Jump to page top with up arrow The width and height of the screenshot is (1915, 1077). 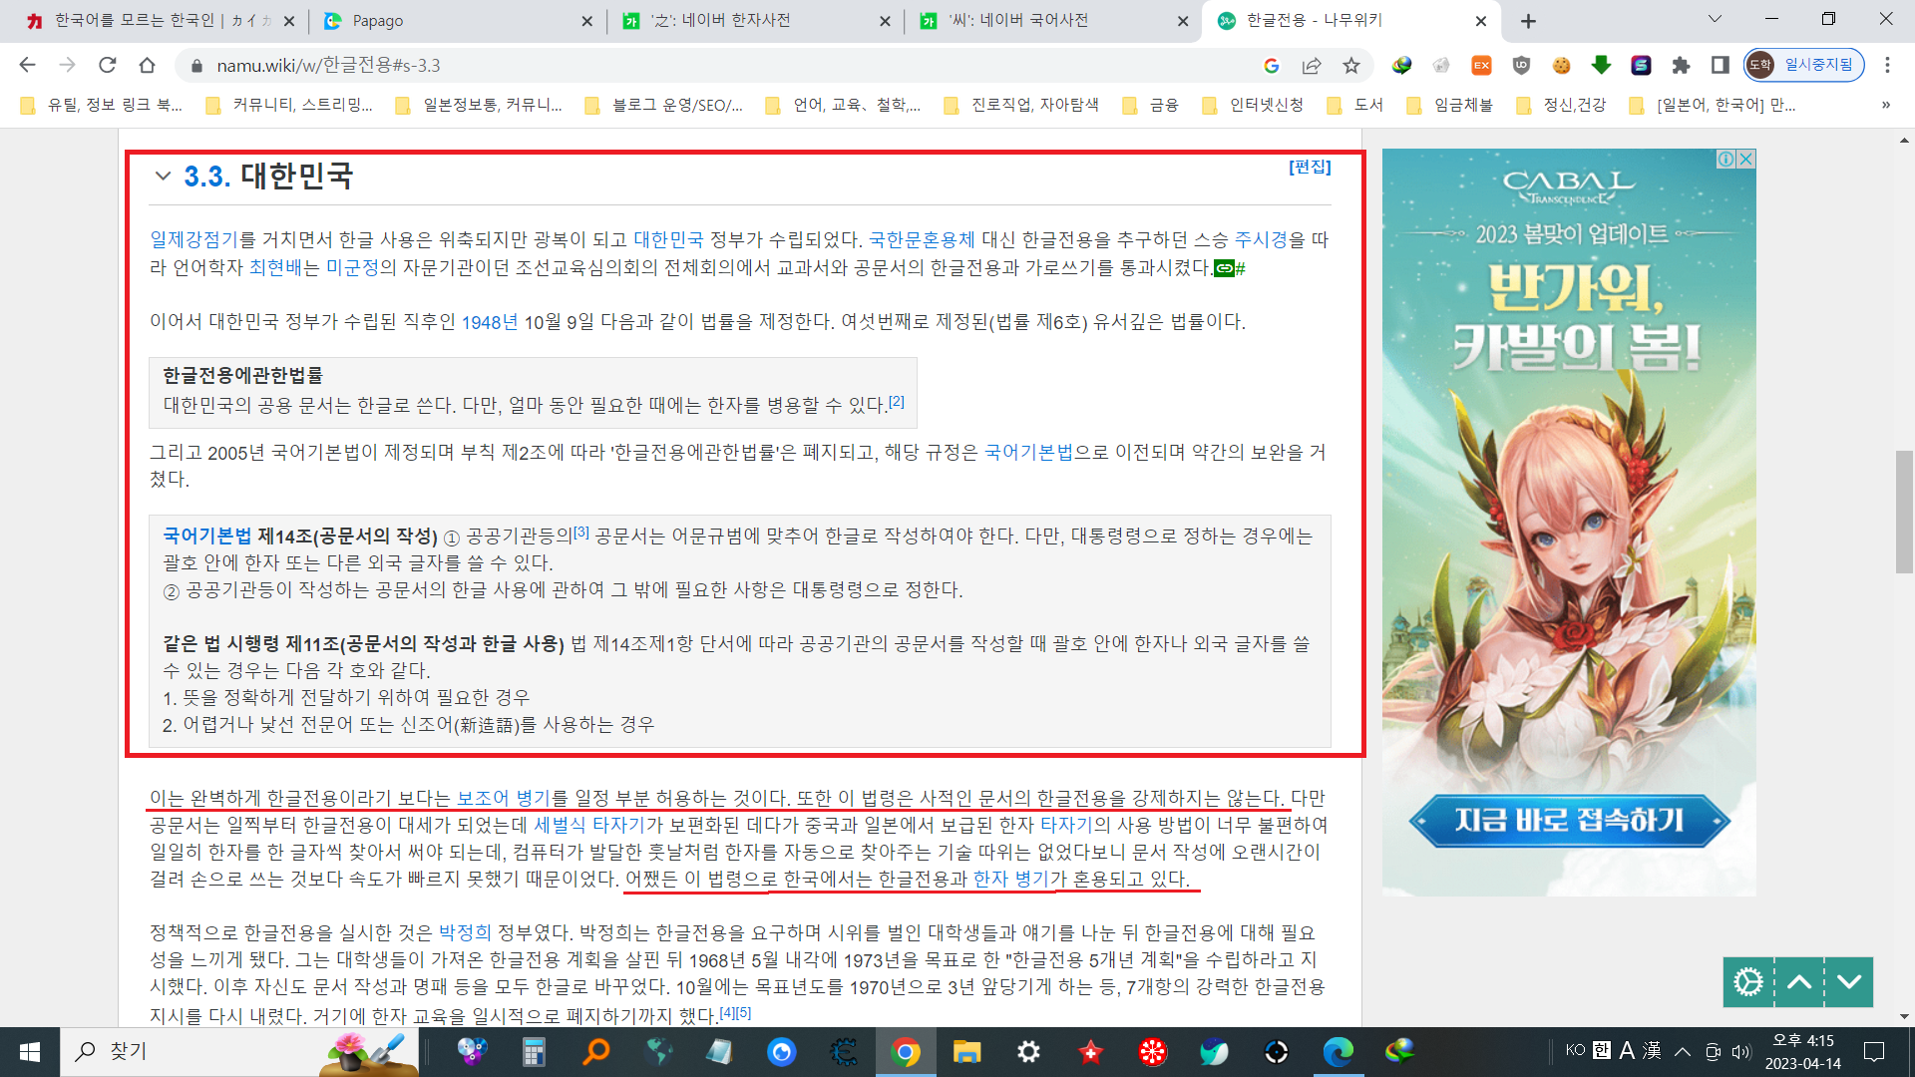1799,982
